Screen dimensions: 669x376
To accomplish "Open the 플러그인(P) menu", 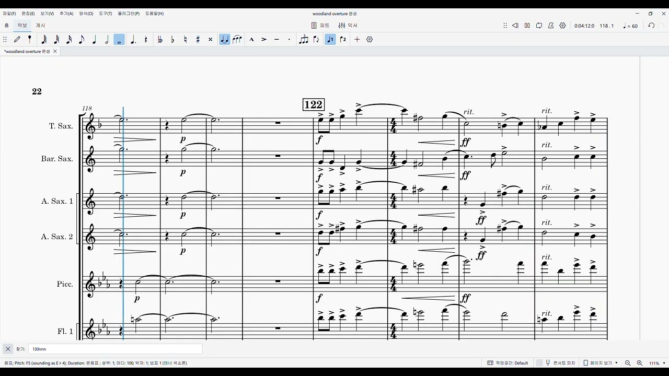I will pos(129,14).
